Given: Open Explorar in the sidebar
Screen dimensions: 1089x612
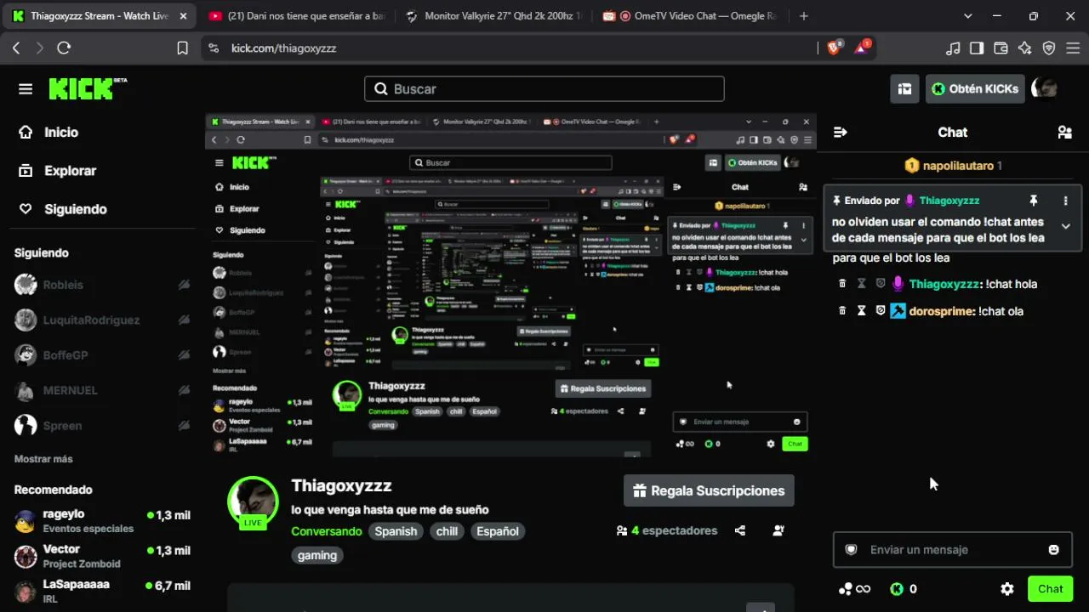Looking at the screenshot, I should point(58,171).
